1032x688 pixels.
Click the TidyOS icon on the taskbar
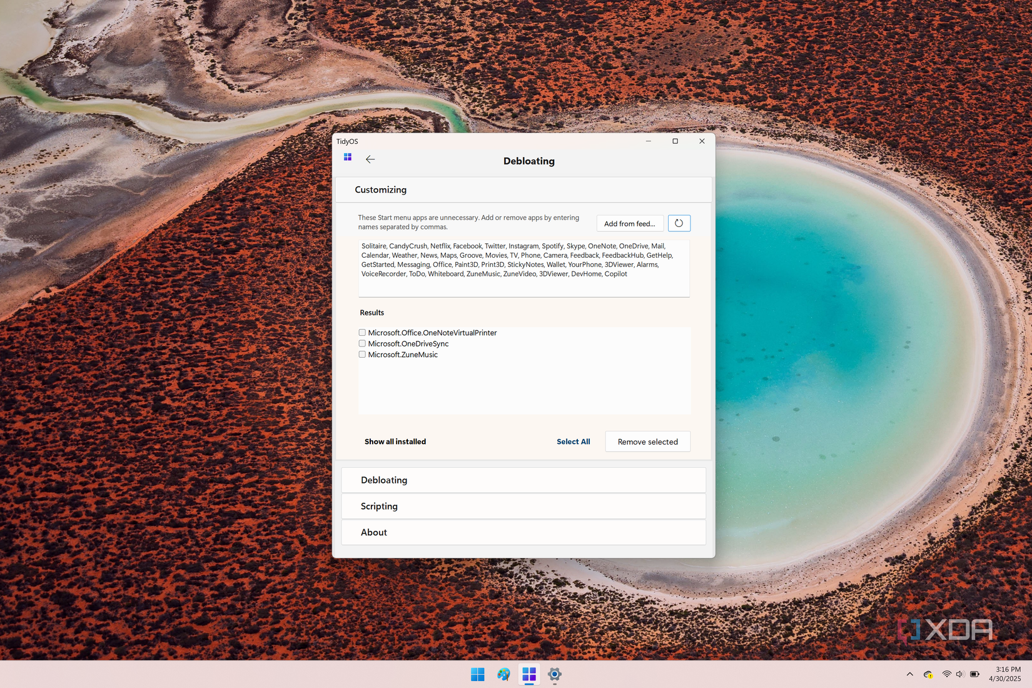pyautogui.click(x=529, y=675)
